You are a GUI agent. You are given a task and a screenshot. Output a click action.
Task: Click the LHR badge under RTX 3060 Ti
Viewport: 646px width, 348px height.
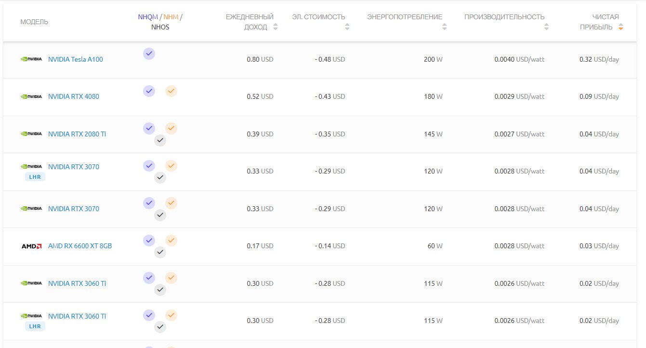coord(35,326)
